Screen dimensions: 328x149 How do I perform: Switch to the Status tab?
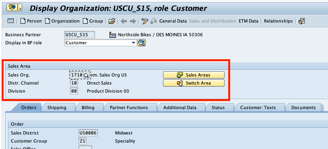pyautogui.click(x=218, y=108)
